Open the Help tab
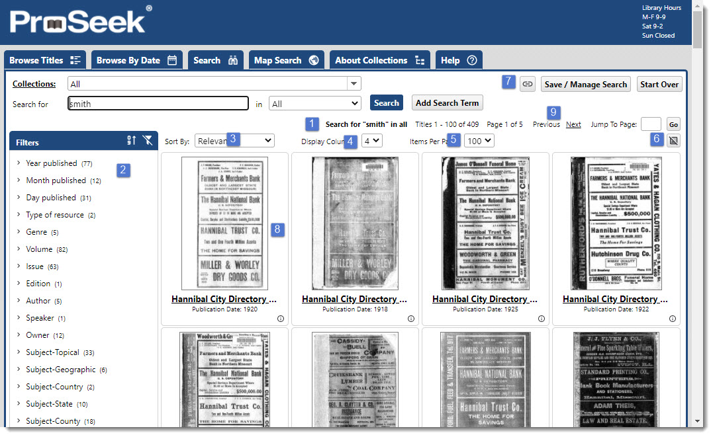 [459, 60]
